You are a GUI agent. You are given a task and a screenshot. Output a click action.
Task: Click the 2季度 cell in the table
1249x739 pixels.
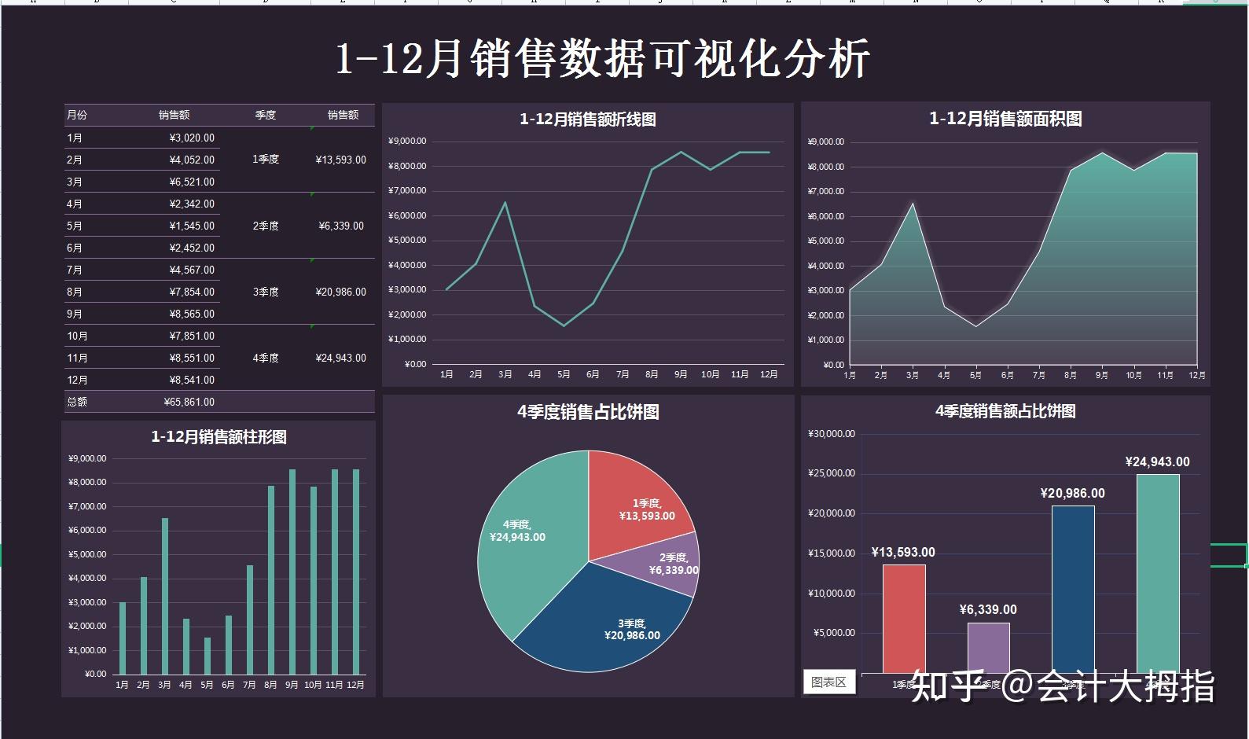(x=266, y=226)
